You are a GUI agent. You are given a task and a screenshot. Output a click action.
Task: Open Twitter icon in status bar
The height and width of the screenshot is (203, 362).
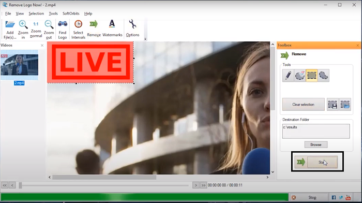[341, 197]
